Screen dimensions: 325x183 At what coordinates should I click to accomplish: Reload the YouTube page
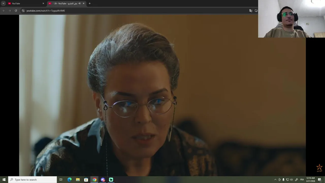(x=16, y=11)
